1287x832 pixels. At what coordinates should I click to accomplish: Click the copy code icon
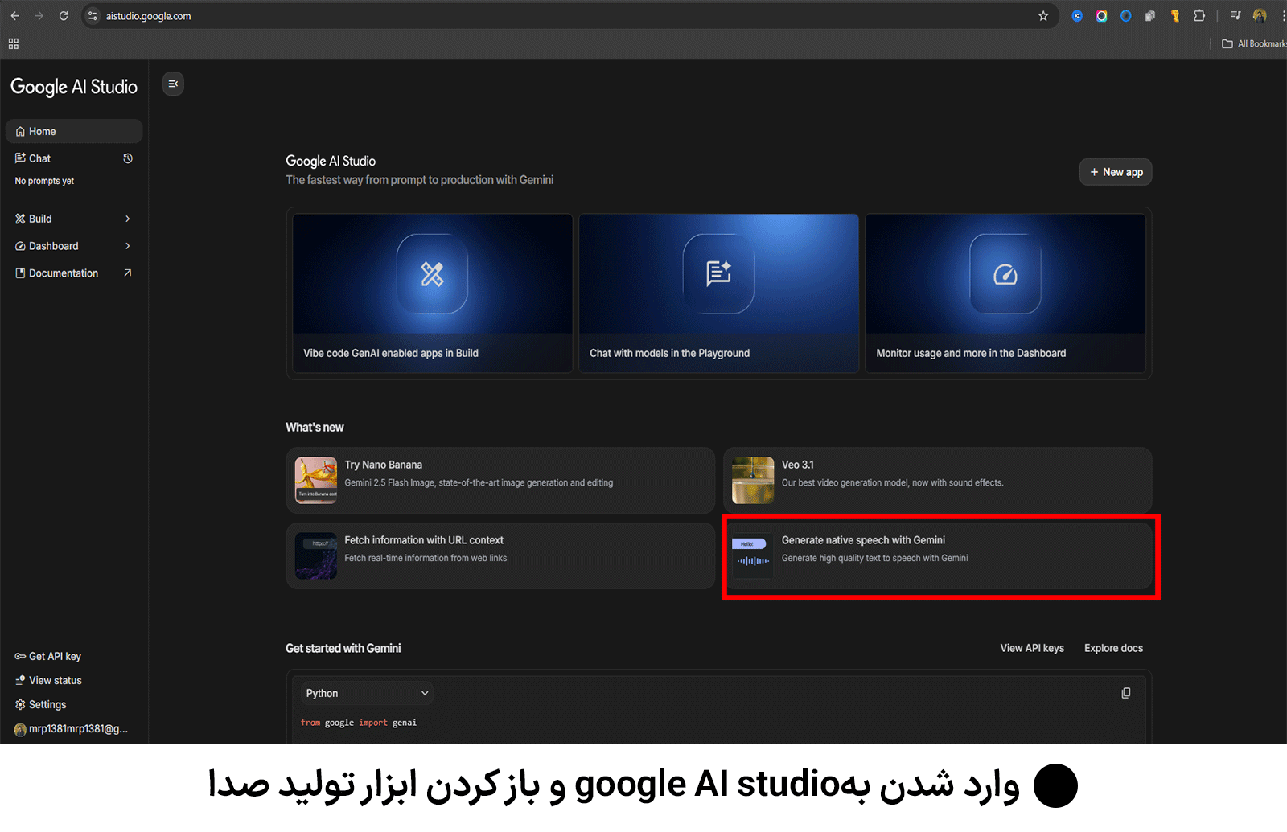click(x=1126, y=693)
